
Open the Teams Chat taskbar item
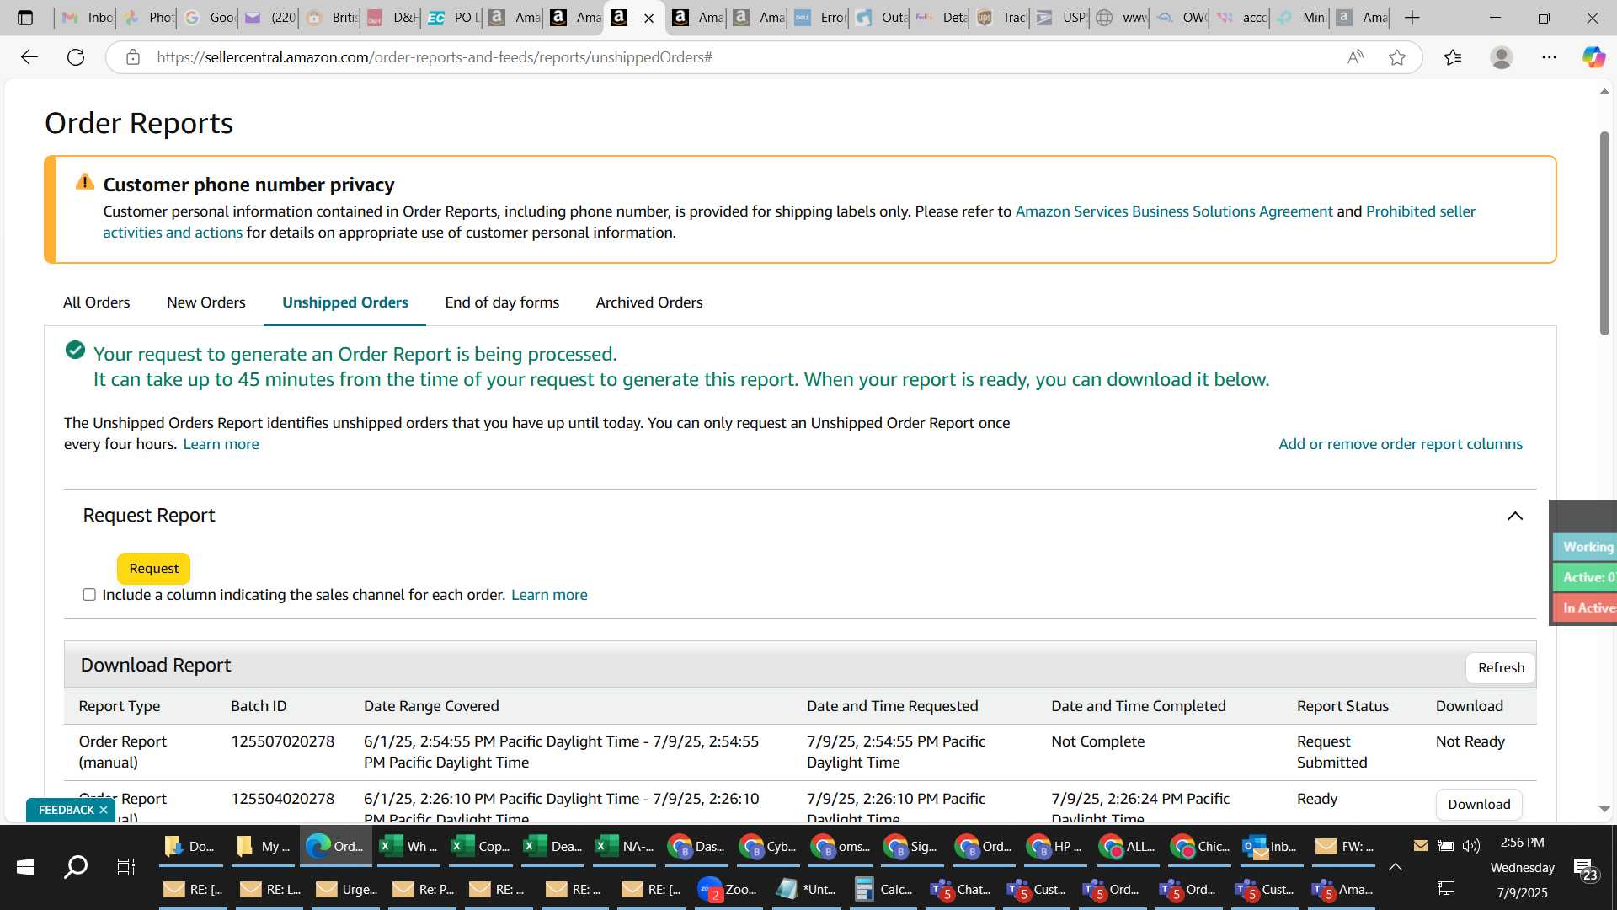961,890
